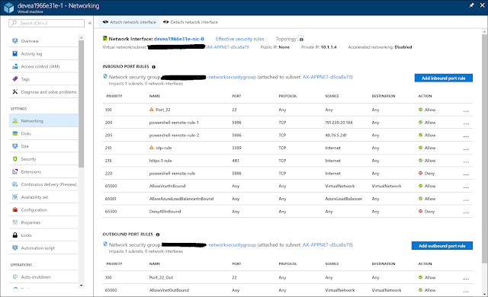Click the Topology info icon

(x=301, y=39)
